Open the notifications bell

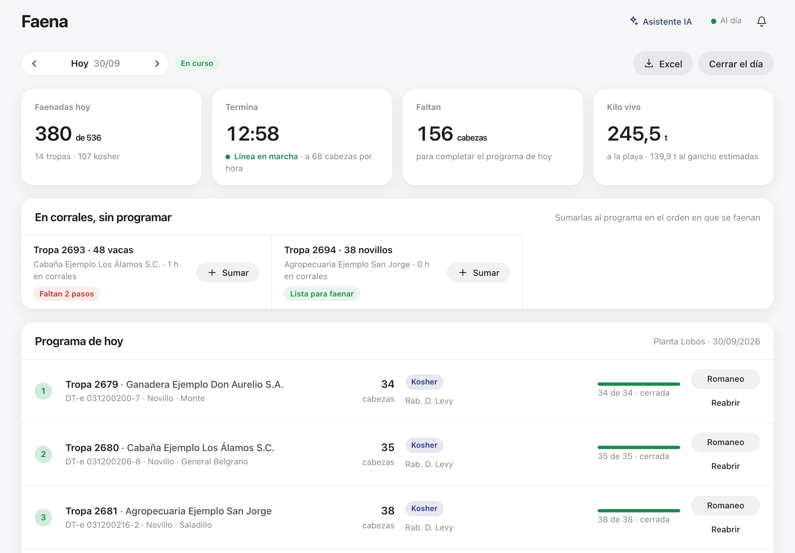pyautogui.click(x=761, y=21)
